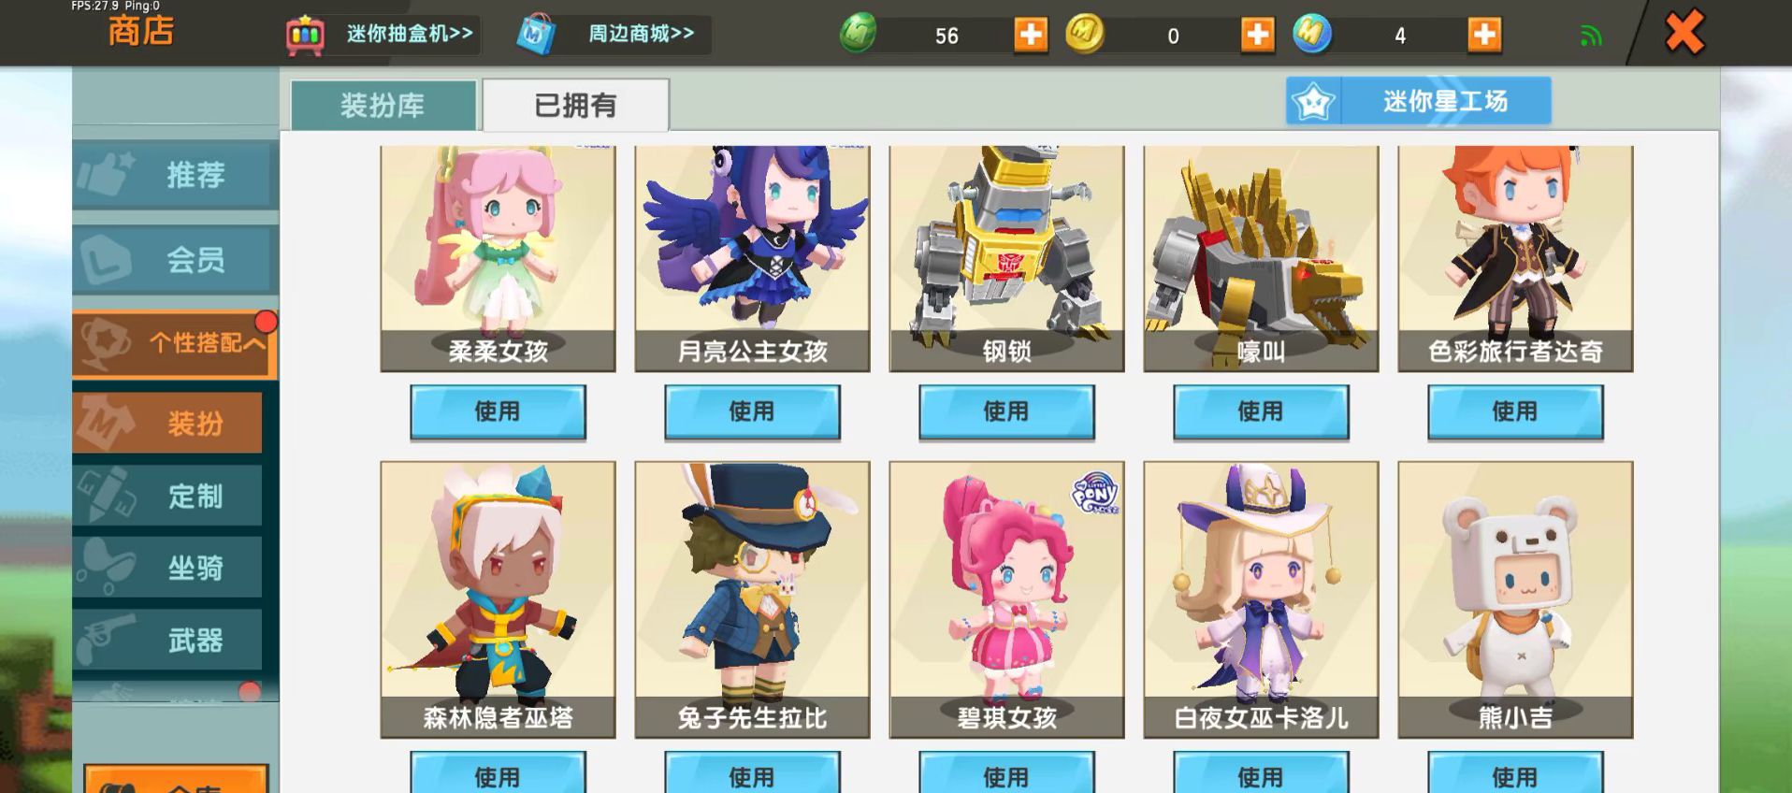This screenshot has height=793, width=1792.
Task: Select the 定制 customization subcategory
Action: (168, 496)
